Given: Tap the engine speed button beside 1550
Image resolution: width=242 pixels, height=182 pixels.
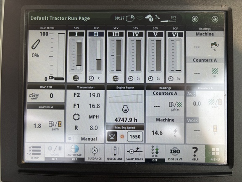Looking at the screenshot, I should 112,136.
